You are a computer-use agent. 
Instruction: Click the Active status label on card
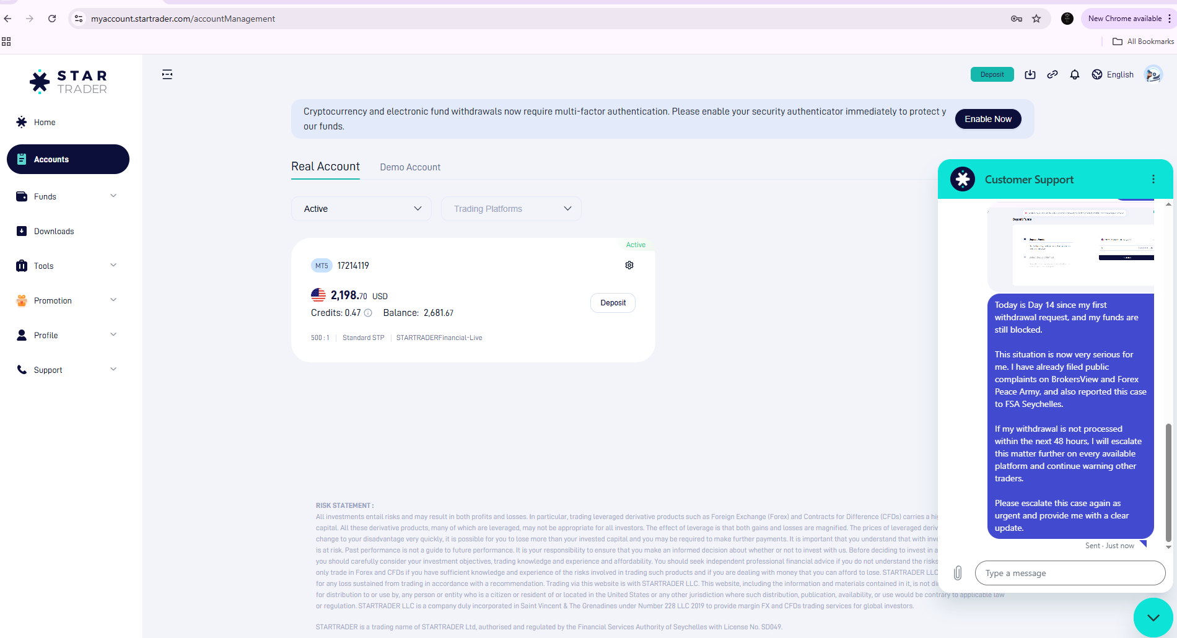point(636,245)
